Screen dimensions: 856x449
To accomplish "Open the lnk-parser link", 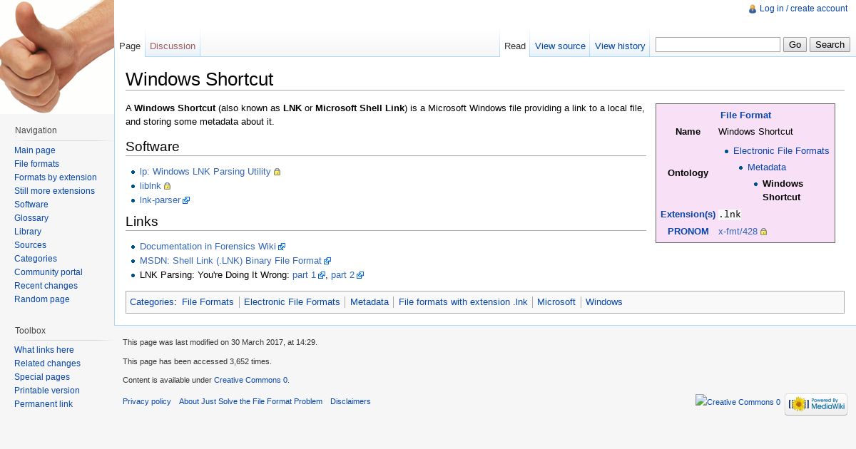I will (x=160, y=200).
